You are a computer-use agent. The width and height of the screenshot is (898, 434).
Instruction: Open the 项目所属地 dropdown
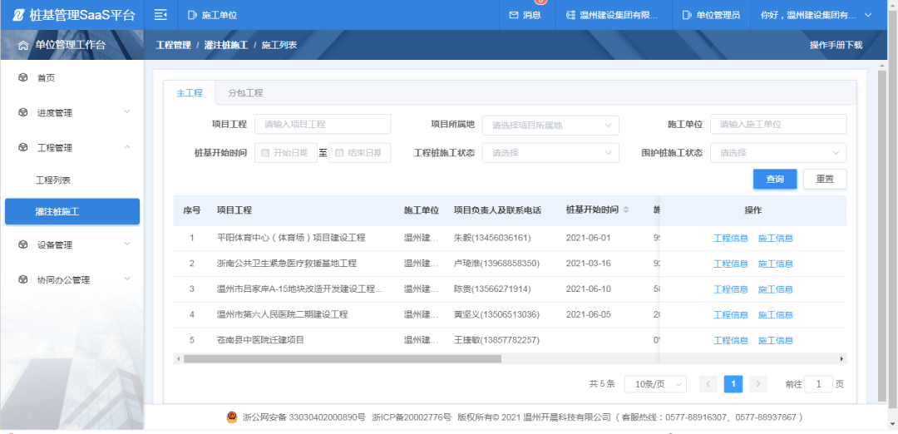pos(550,125)
